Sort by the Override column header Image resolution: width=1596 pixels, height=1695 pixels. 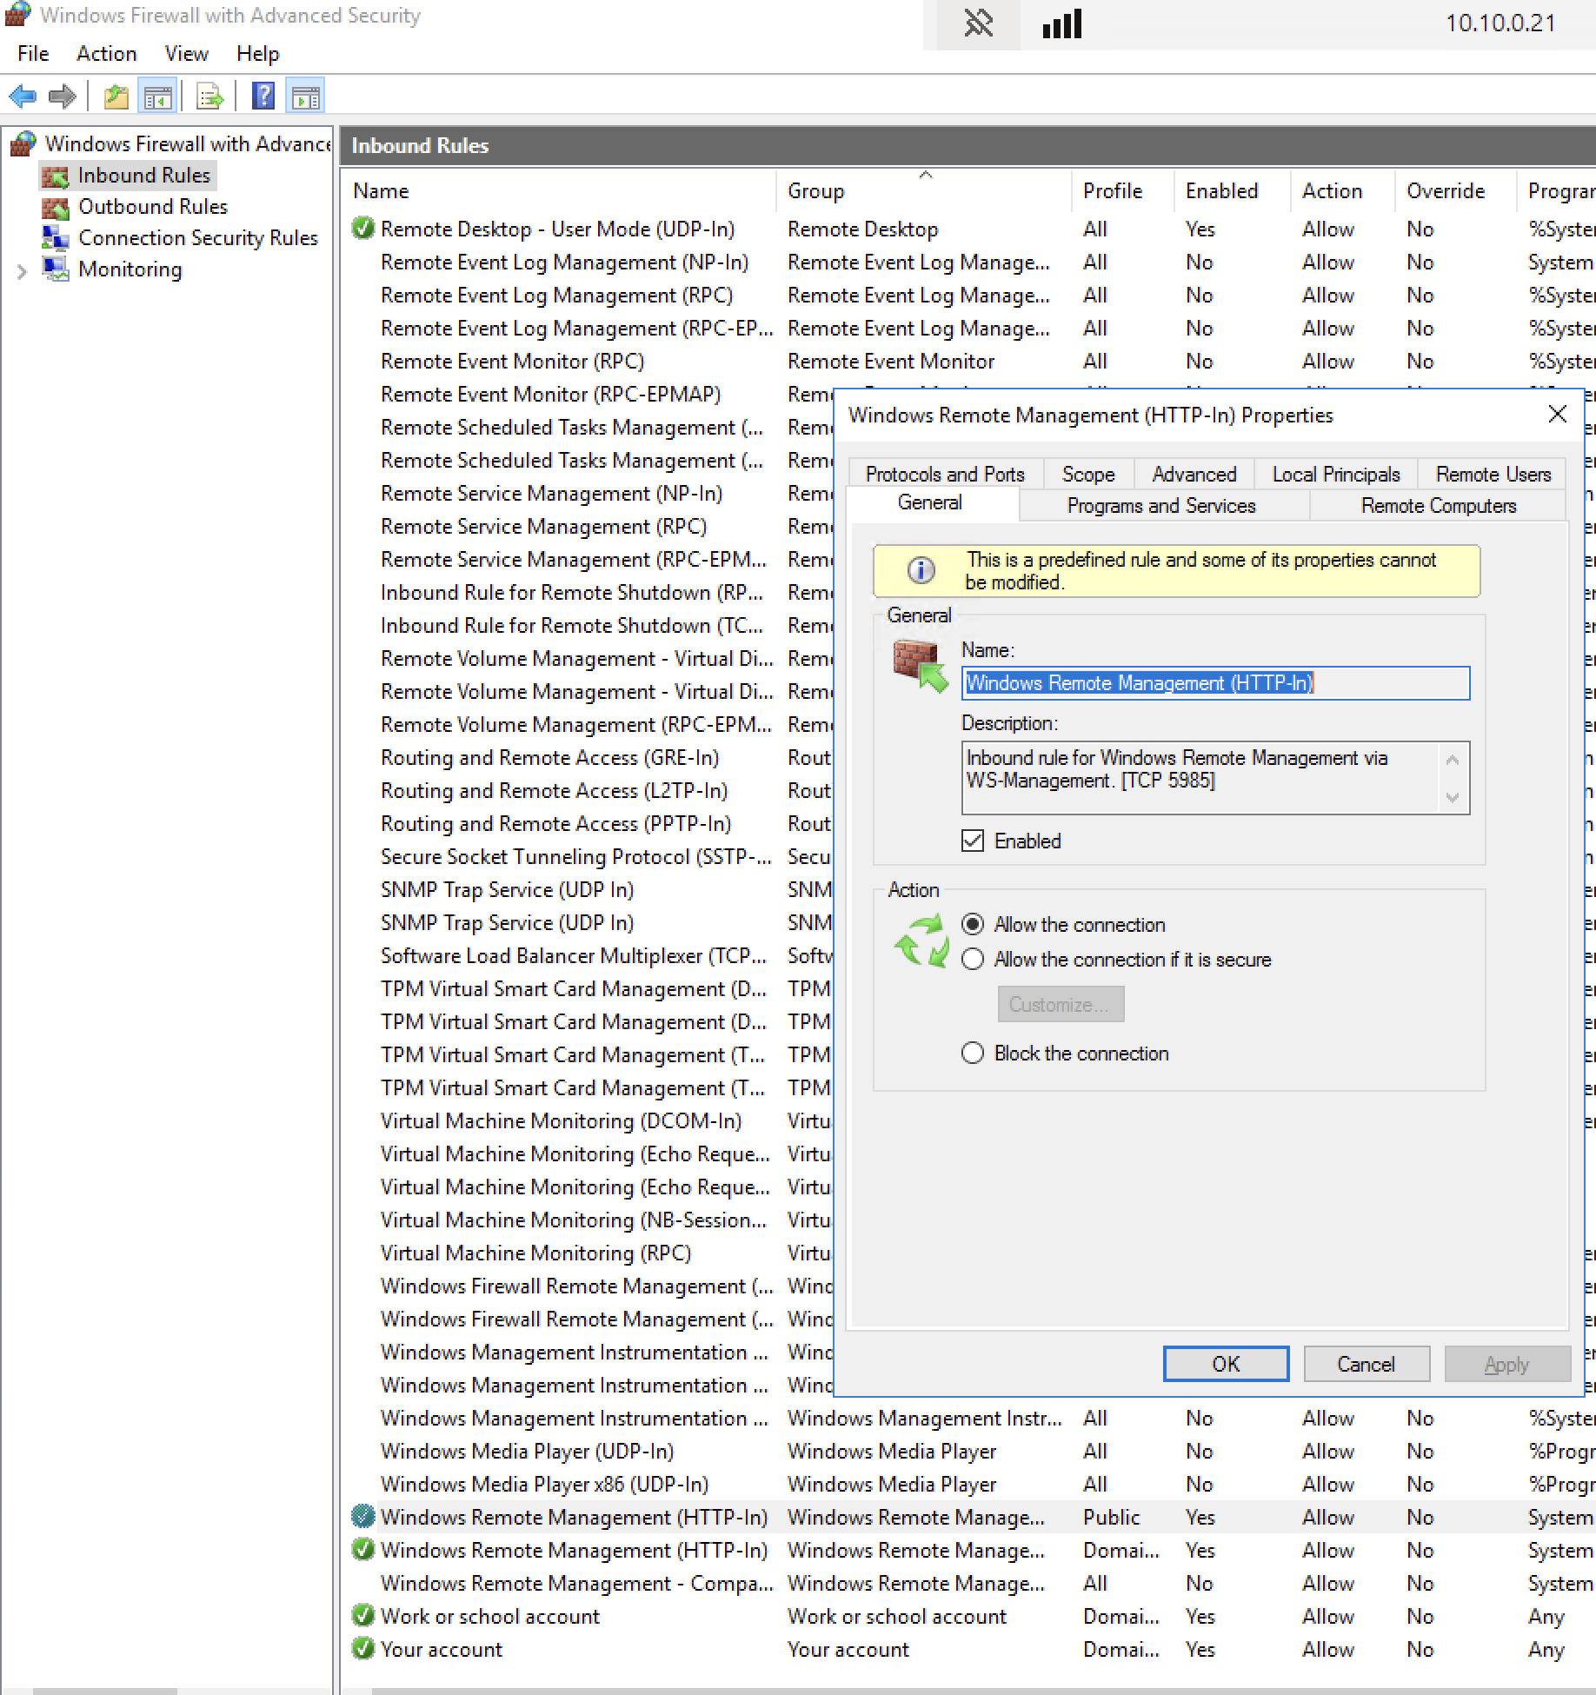click(x=1457, y=190)
